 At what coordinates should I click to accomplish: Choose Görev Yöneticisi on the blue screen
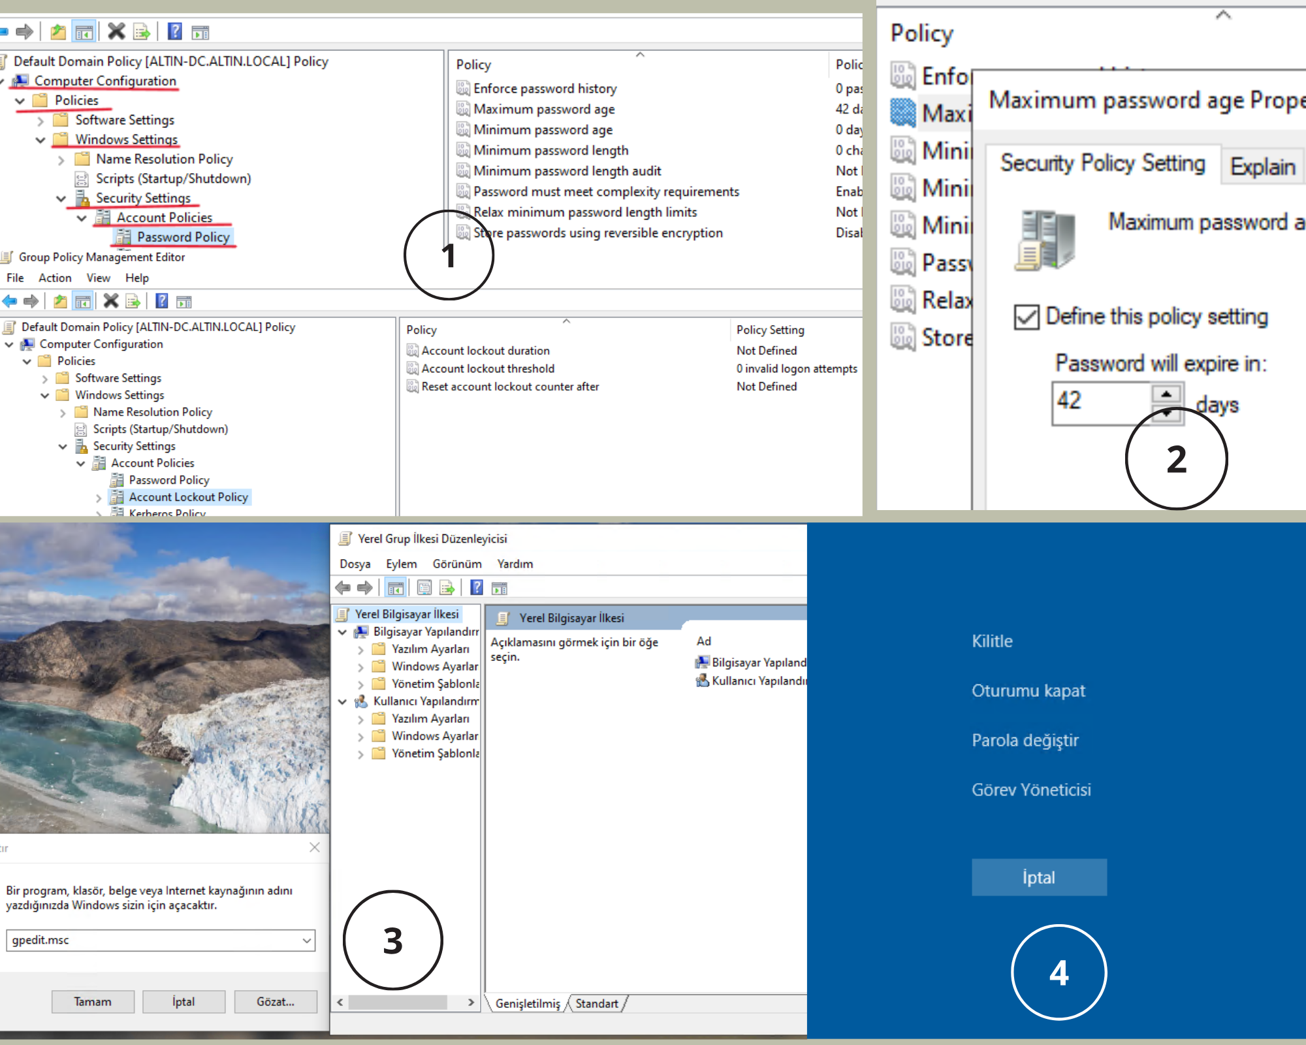click(1031, 790)
